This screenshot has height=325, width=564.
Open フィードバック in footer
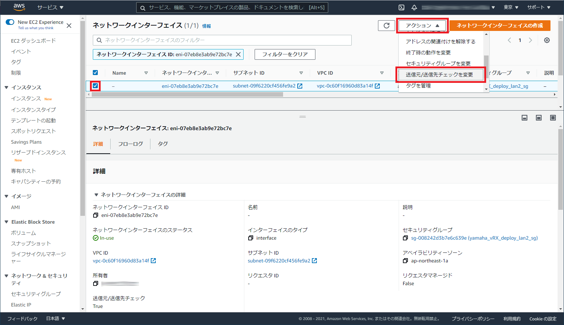tap(22, 319)
